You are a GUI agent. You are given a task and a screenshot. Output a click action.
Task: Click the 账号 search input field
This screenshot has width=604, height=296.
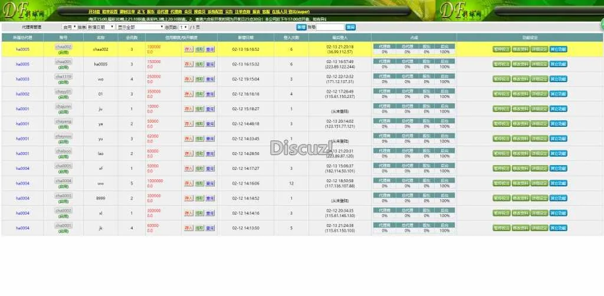(330, 27)
